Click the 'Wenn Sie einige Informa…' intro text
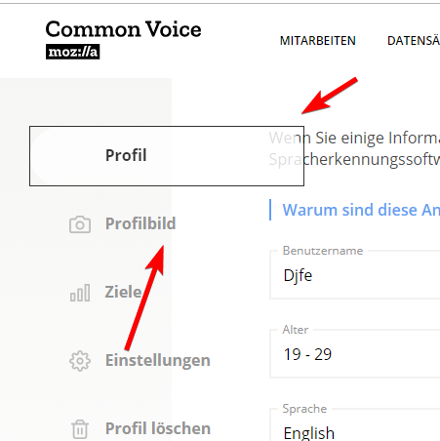Image resolution: width=440 pixels, height=441 pixels. (x=354, y=148)
